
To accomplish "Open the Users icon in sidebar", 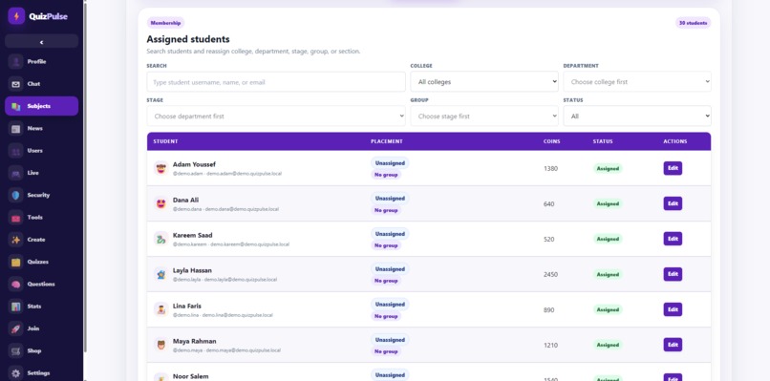I will click(x=15, y=151).
